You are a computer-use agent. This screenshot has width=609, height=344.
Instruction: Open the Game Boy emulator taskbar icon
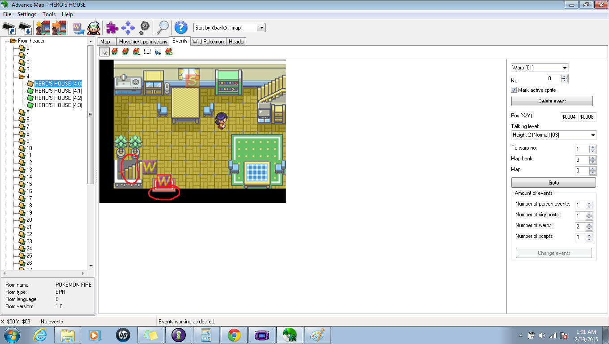point(262,335)
